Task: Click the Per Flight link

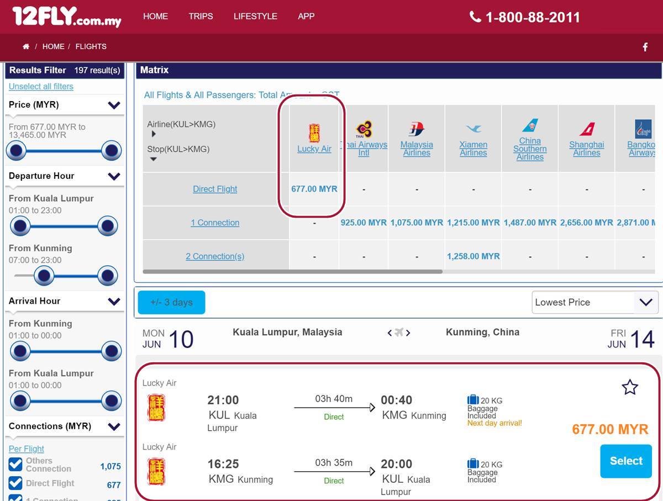Action: [27, 449]
